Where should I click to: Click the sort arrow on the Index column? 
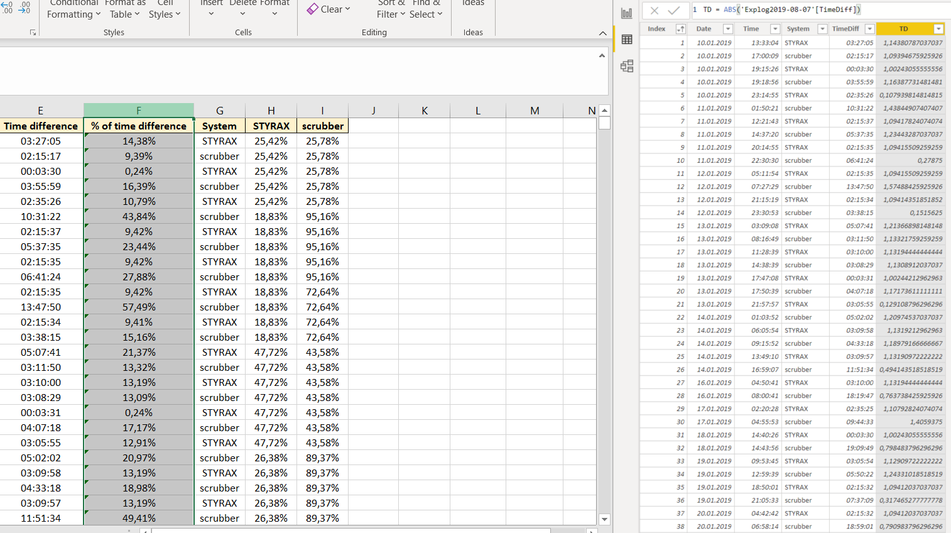(680, 29)
